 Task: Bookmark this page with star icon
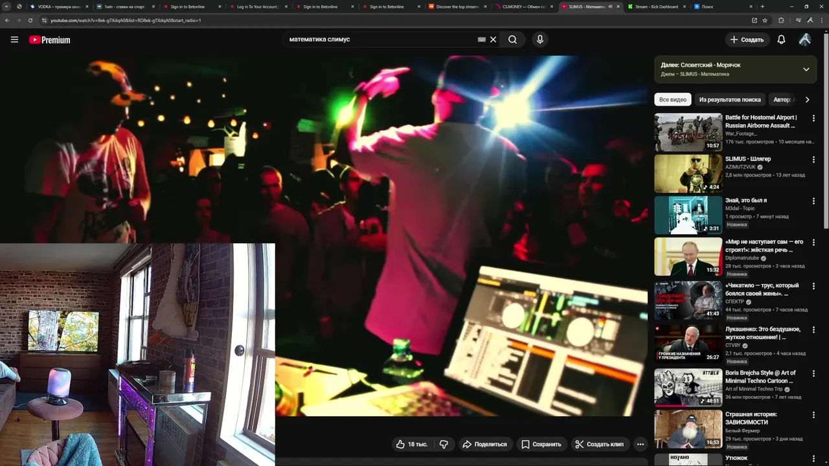(x=765, y=20)
